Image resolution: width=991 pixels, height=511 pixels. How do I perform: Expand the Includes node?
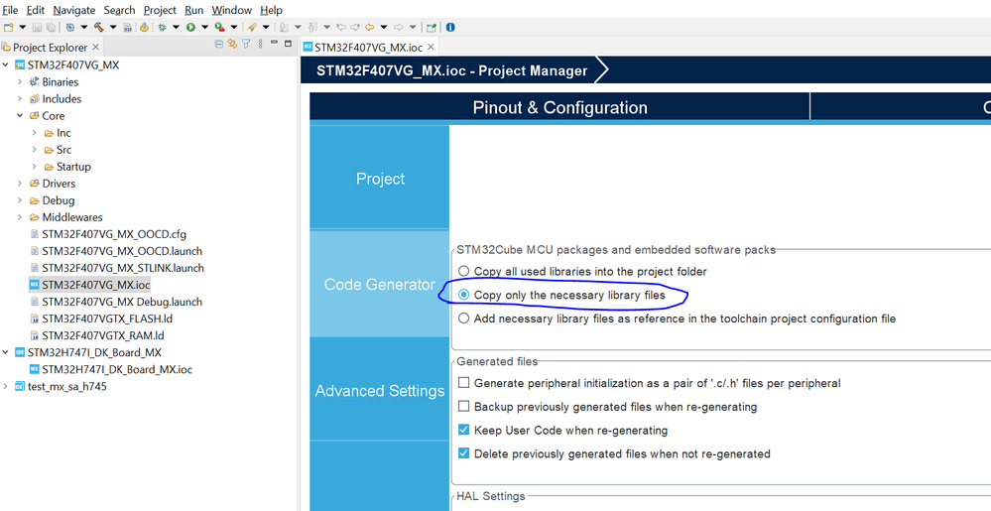click(20, 98)
